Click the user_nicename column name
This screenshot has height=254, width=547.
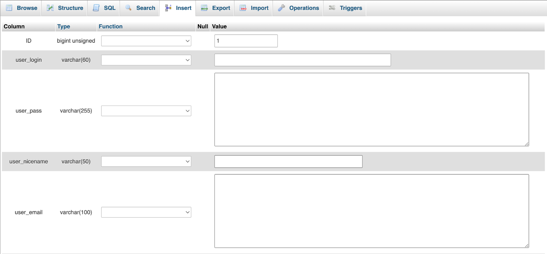29,162
